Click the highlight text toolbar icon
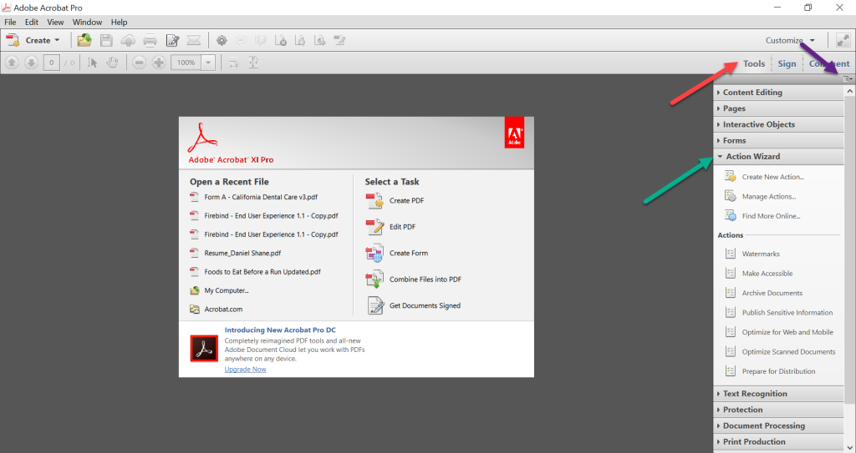Image resolution: width=856 pixels, height=453 pixels. pyautogui.click(x=261, y=40)
